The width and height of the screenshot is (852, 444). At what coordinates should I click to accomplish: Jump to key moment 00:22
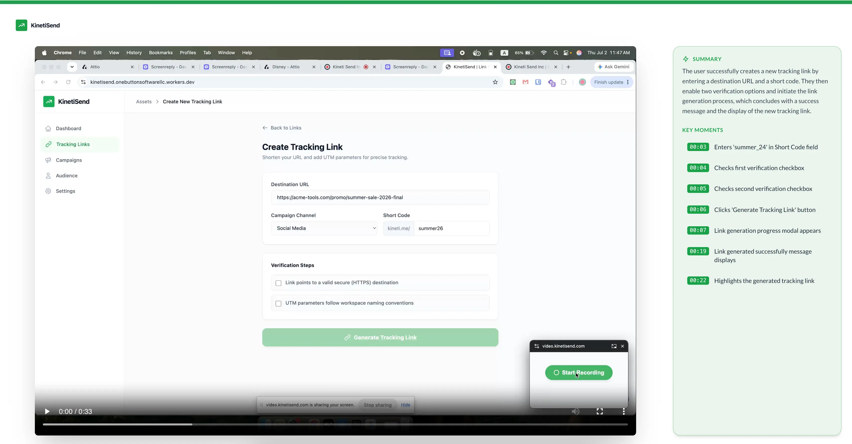click(698, 280)
